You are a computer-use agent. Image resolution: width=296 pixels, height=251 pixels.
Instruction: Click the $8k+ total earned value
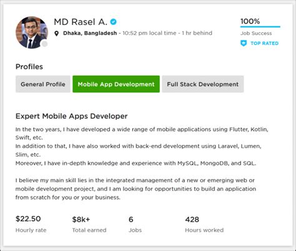(x=81, y=219)
